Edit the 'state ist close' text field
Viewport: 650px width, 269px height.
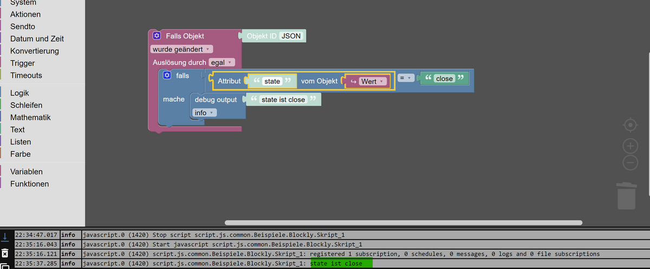coord(283,100)
